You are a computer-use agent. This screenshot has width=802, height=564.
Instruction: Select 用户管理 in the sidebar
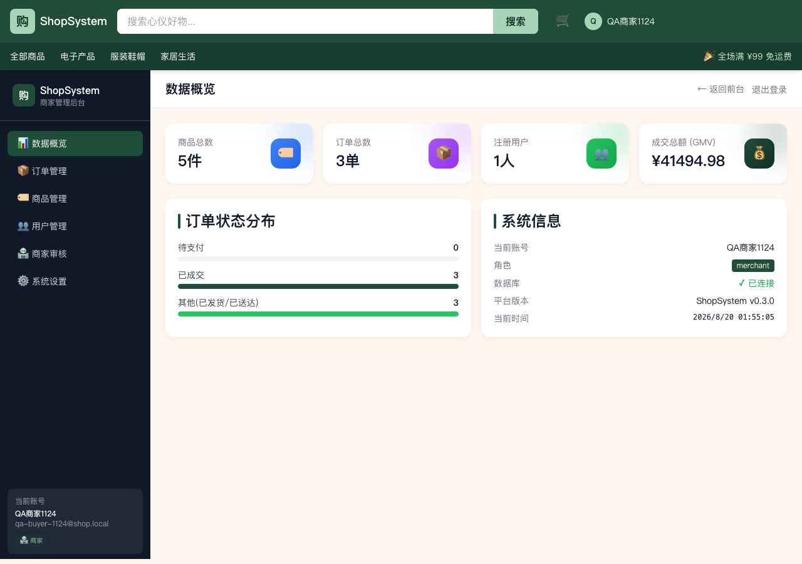(x=75, y=226)
